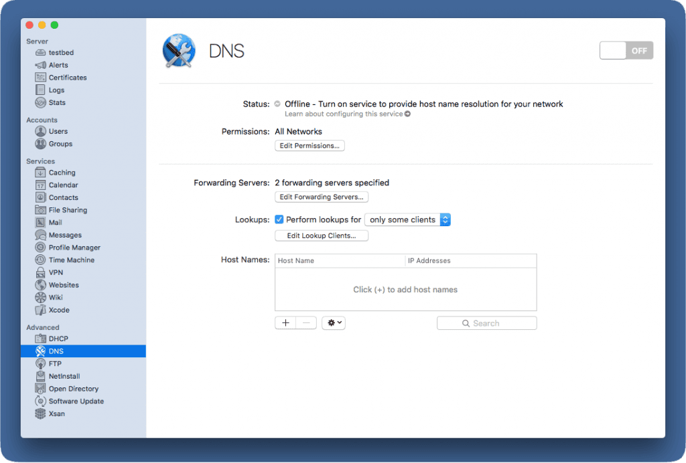Click Edit Forwarding Servers button
Screen dimensions: 686x463
(321, 197)
